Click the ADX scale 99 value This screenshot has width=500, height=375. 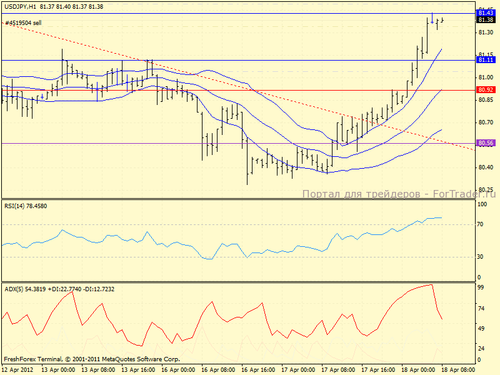[481, 287]
